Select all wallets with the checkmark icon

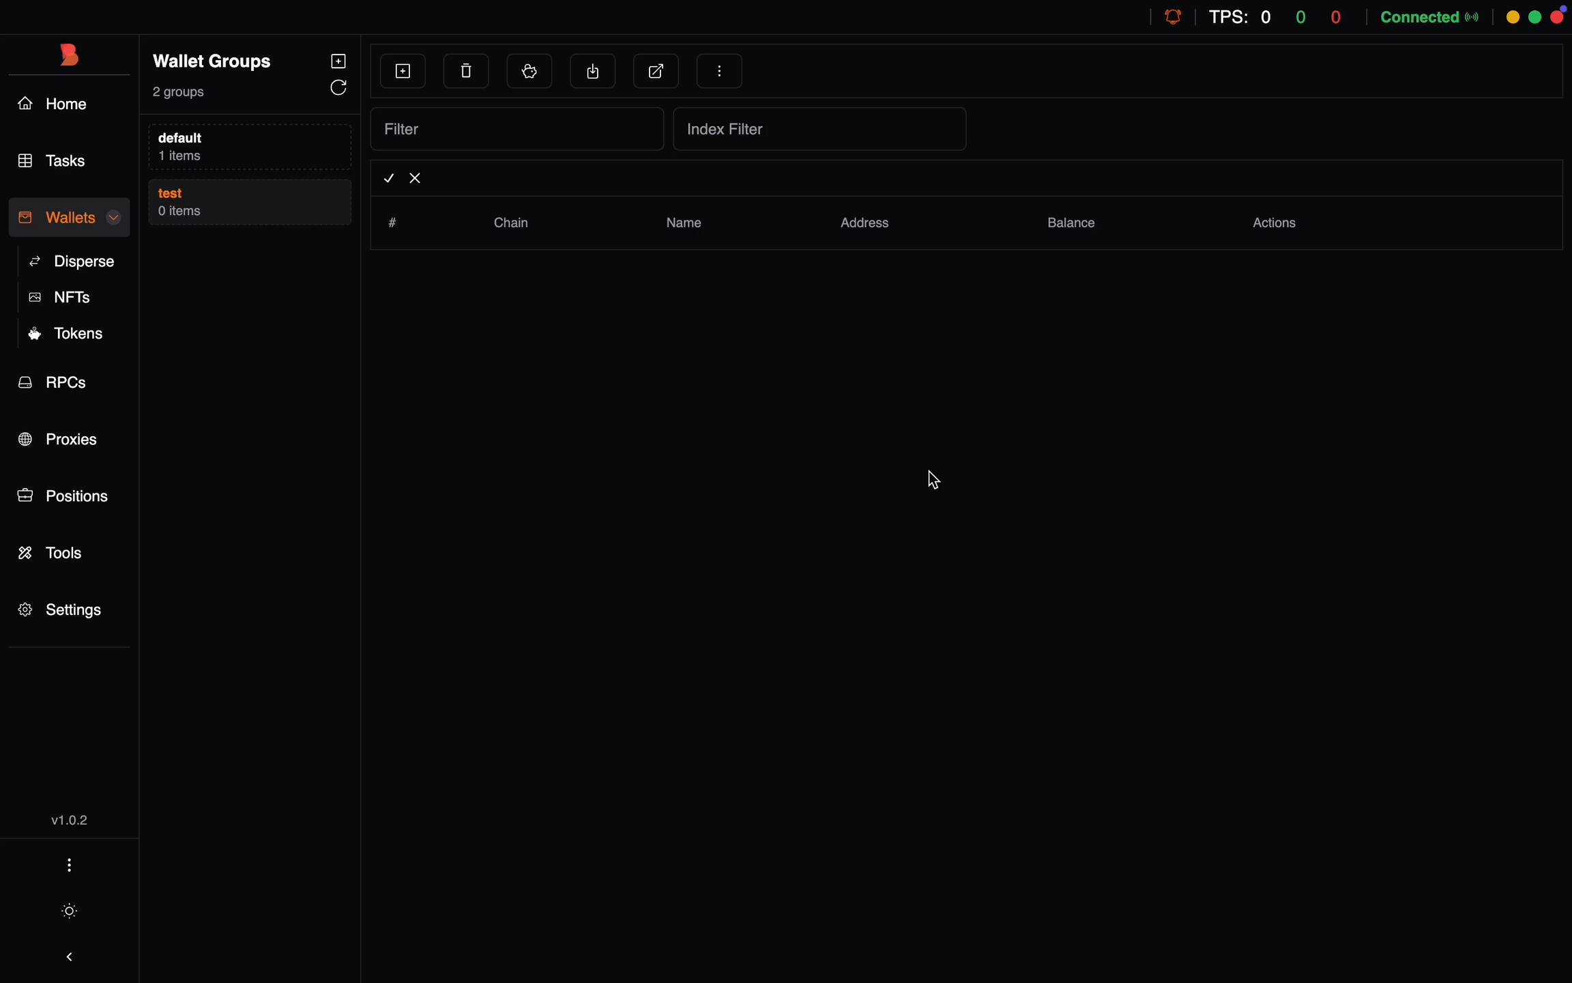pos(389,178)
